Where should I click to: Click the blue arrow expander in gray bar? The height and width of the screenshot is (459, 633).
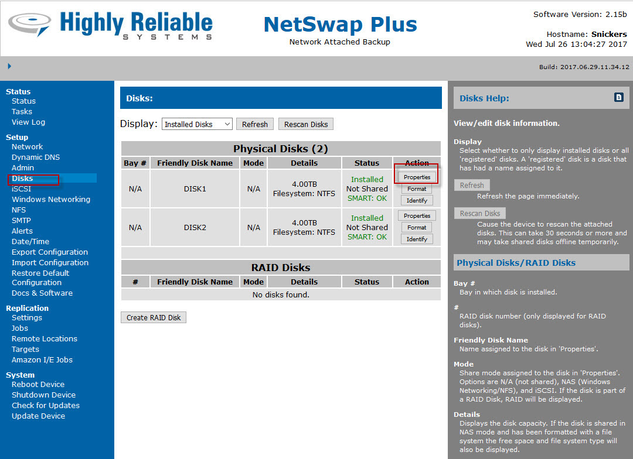[x=9, y=66]
